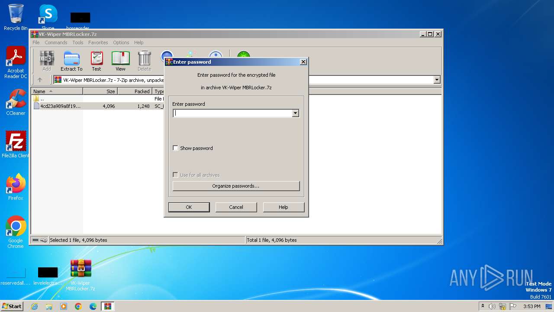Expand the archive path address dropdown
Screen dimensions: 554x312
pos(437,80)
